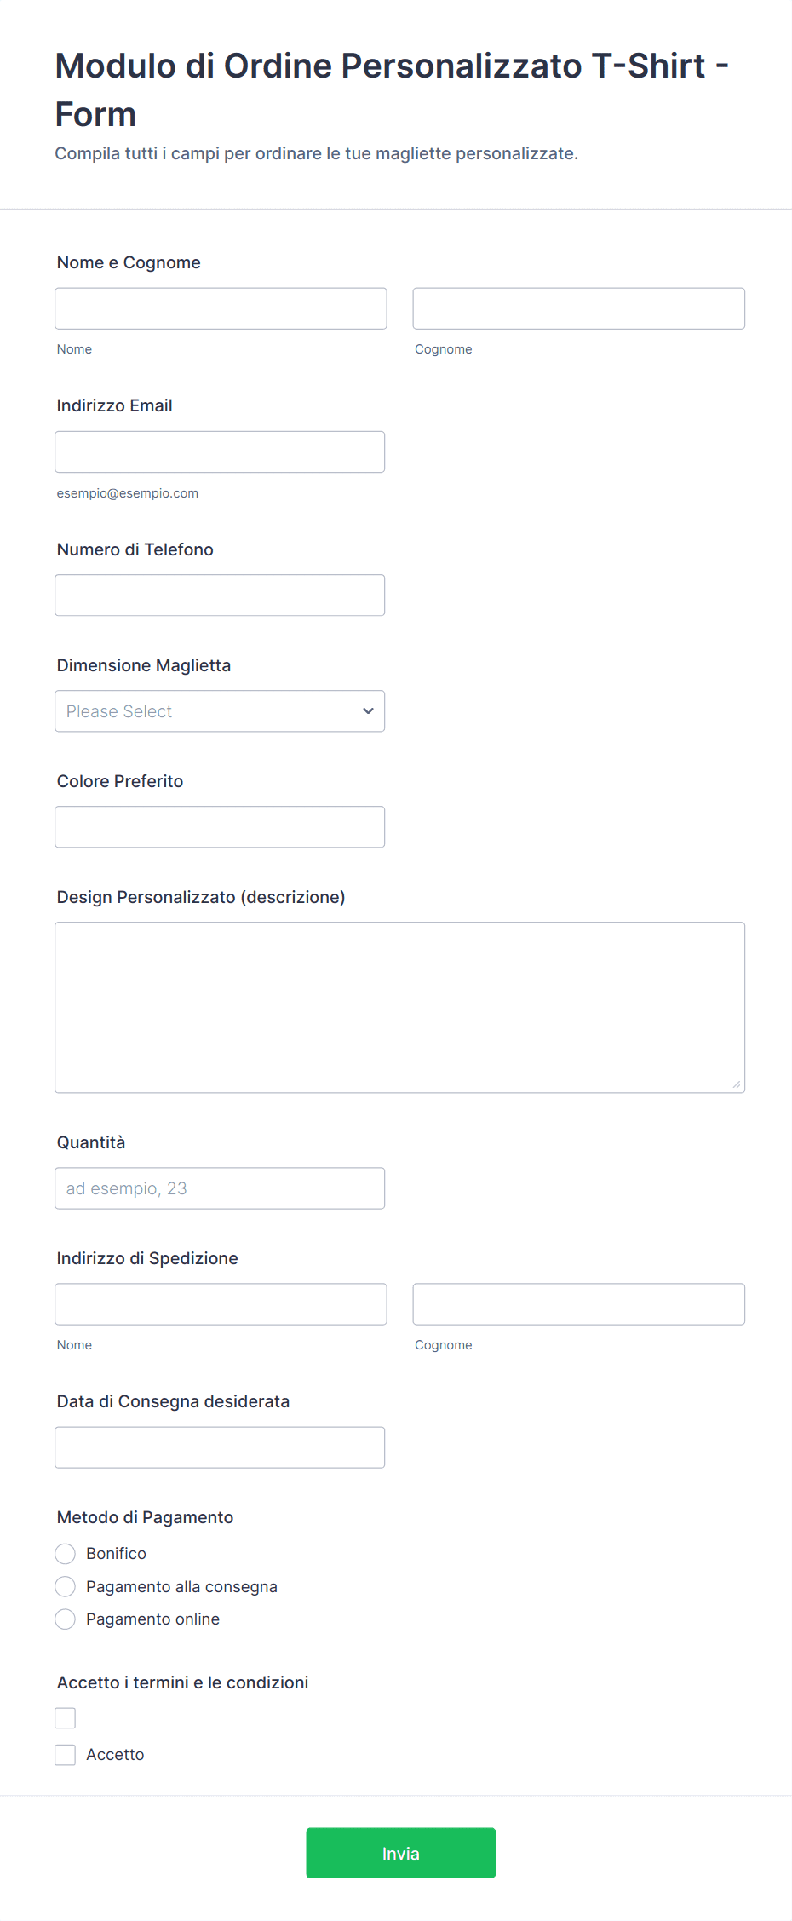Click second Indirizzo di Spedizione field
Screen dimensions: 792x1921
578,1303
